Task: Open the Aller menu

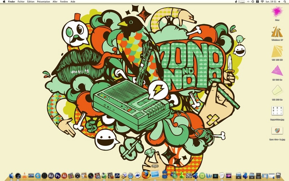Action: point(55,2)
